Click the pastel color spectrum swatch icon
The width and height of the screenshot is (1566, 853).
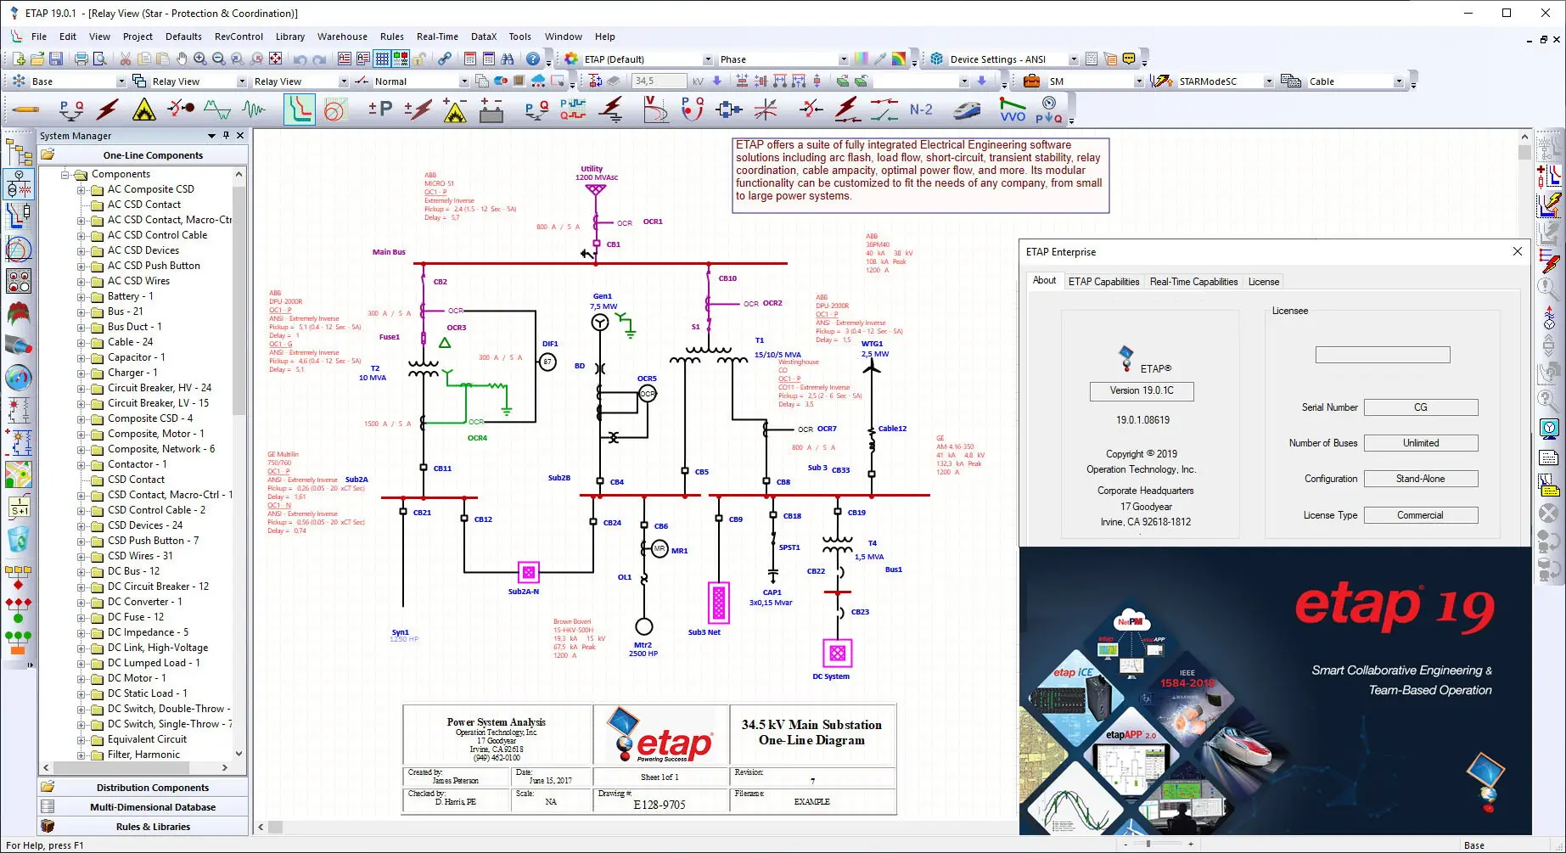[862, 59]
